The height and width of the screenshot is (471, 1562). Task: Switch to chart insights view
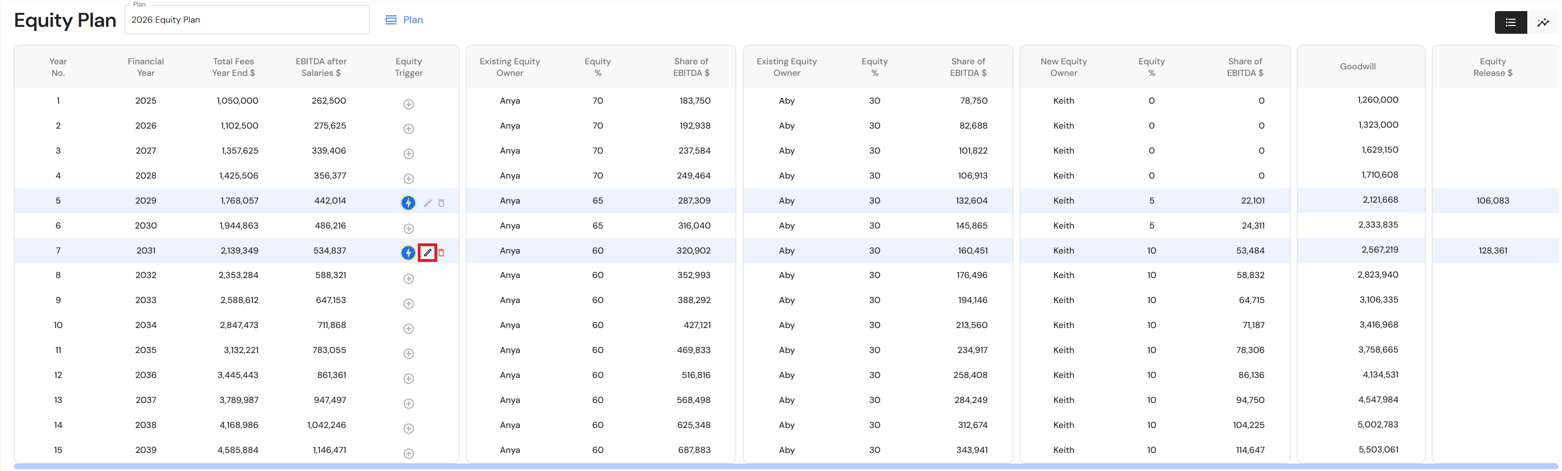(1543, 22)
